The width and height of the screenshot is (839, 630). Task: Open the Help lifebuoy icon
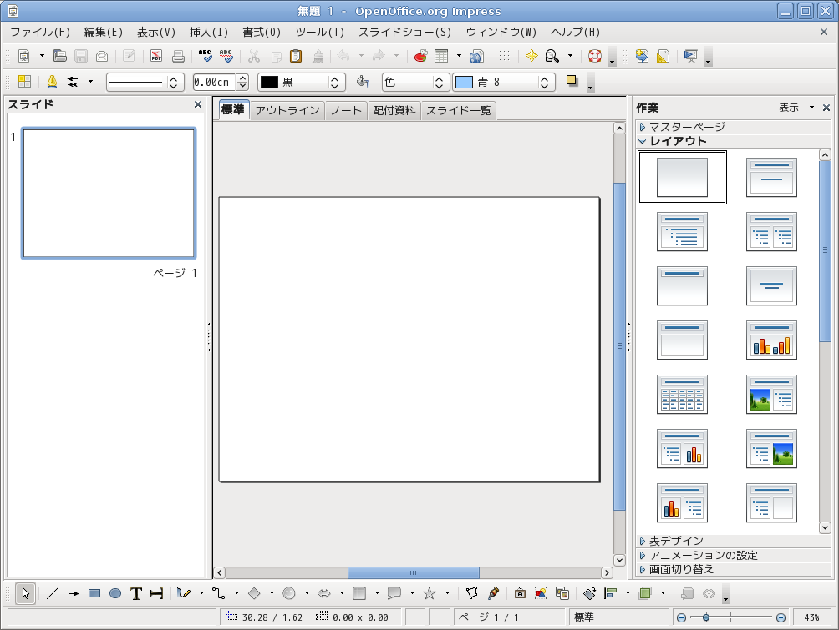tap(595, 57)
